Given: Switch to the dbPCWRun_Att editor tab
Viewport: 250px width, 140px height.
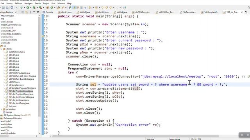Looking at the screenshot, I should (x=141, y=12).
